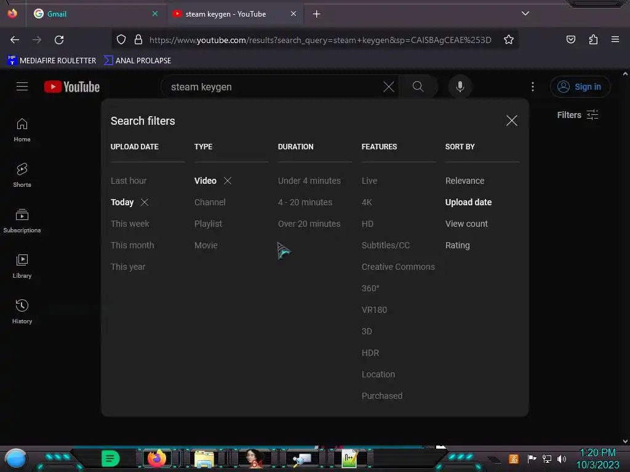Start voice search with microphone icon
The height and width of the screenshot is (472, 630).
coord(460,86)
